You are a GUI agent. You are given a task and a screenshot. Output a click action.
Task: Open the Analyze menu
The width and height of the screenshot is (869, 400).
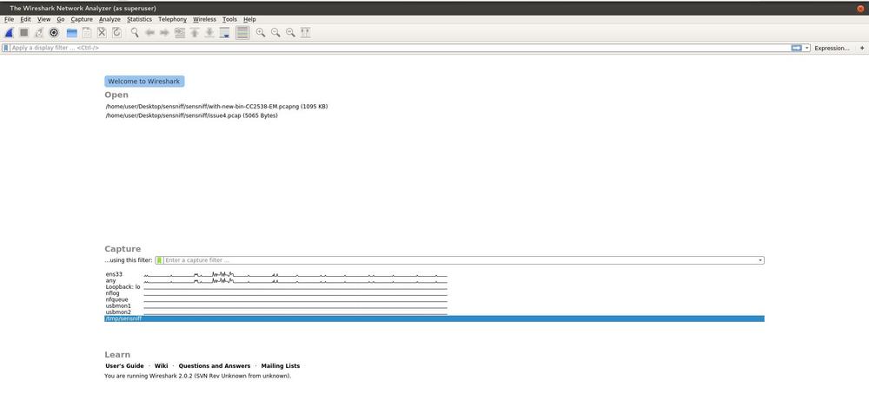click(109, 19)
